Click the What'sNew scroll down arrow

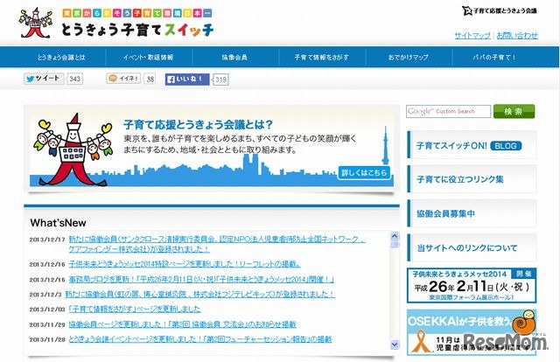[395, 345]
